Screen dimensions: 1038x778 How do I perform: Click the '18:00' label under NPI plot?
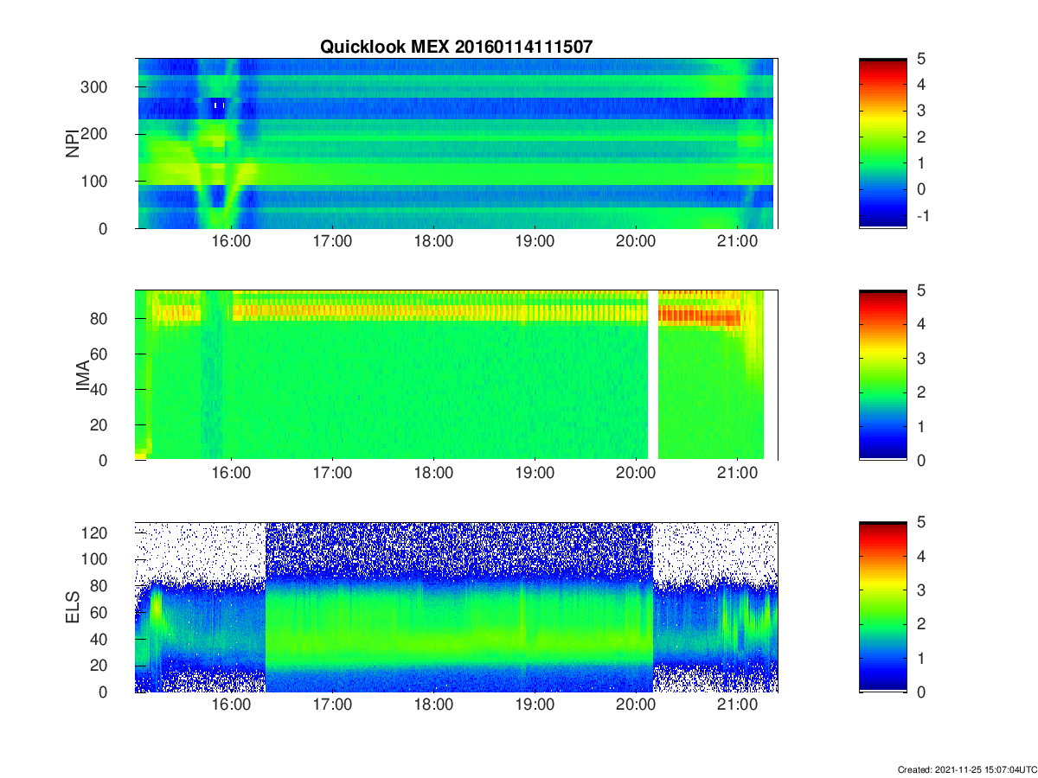pyautogui.click(x=433, y=243)
